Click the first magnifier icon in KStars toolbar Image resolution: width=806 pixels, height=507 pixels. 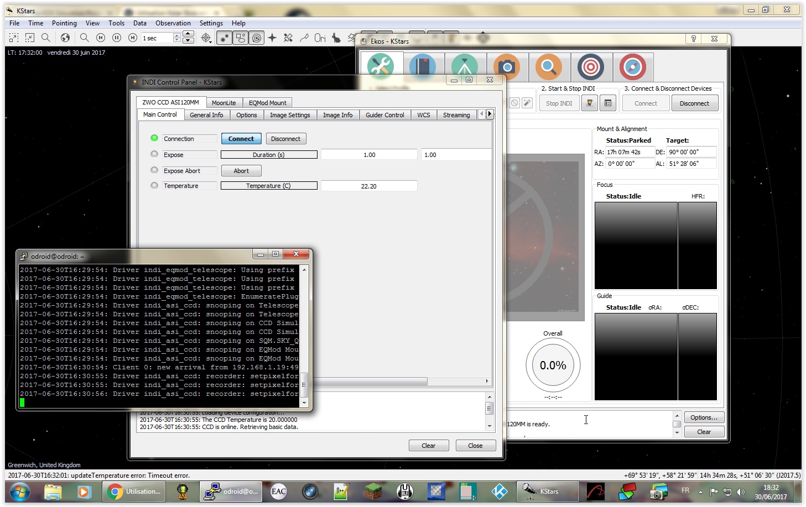pos(46,38)
